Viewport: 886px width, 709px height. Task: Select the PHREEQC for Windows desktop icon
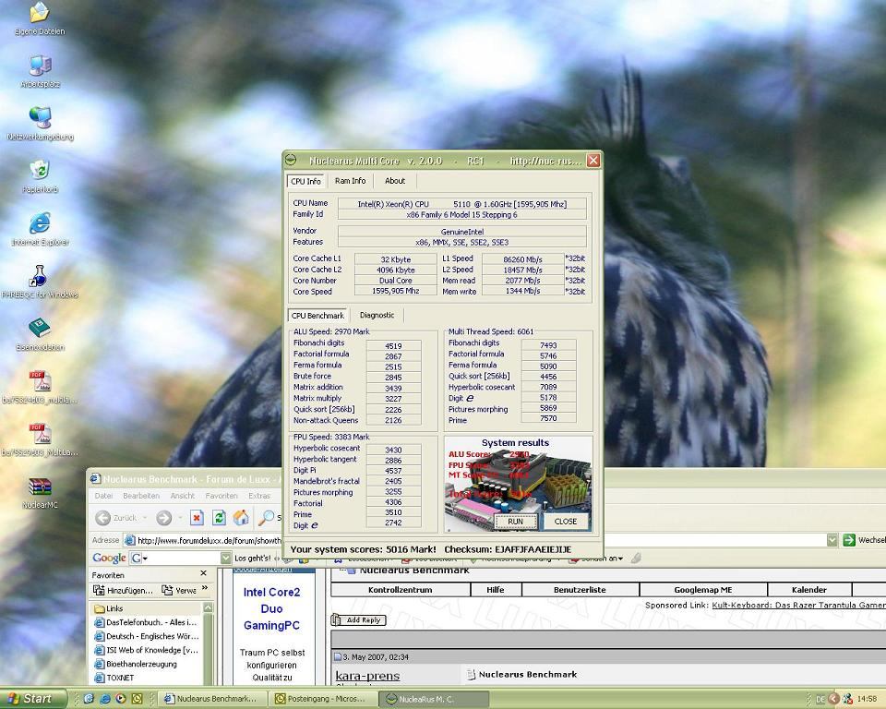pyautogui.click(x=40, y=275)
